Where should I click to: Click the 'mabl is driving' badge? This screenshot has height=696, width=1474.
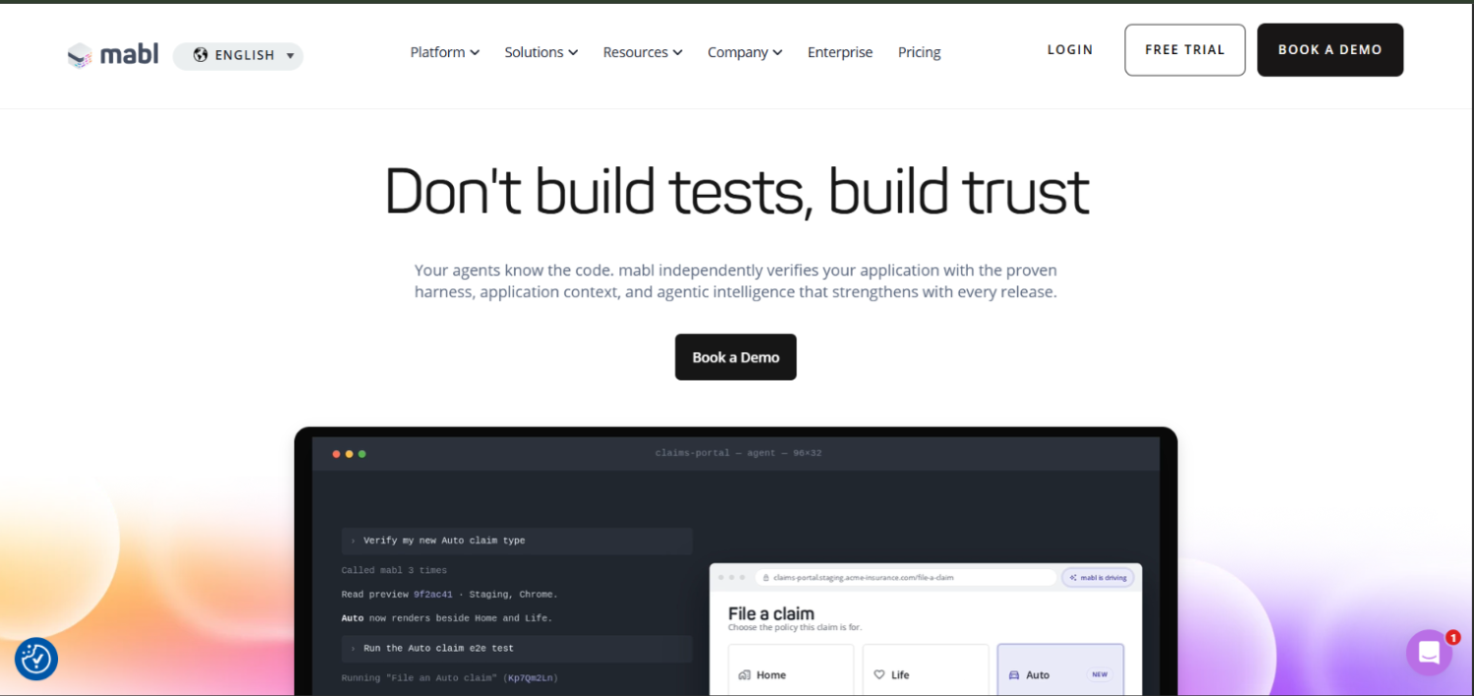coord(1098,578)
